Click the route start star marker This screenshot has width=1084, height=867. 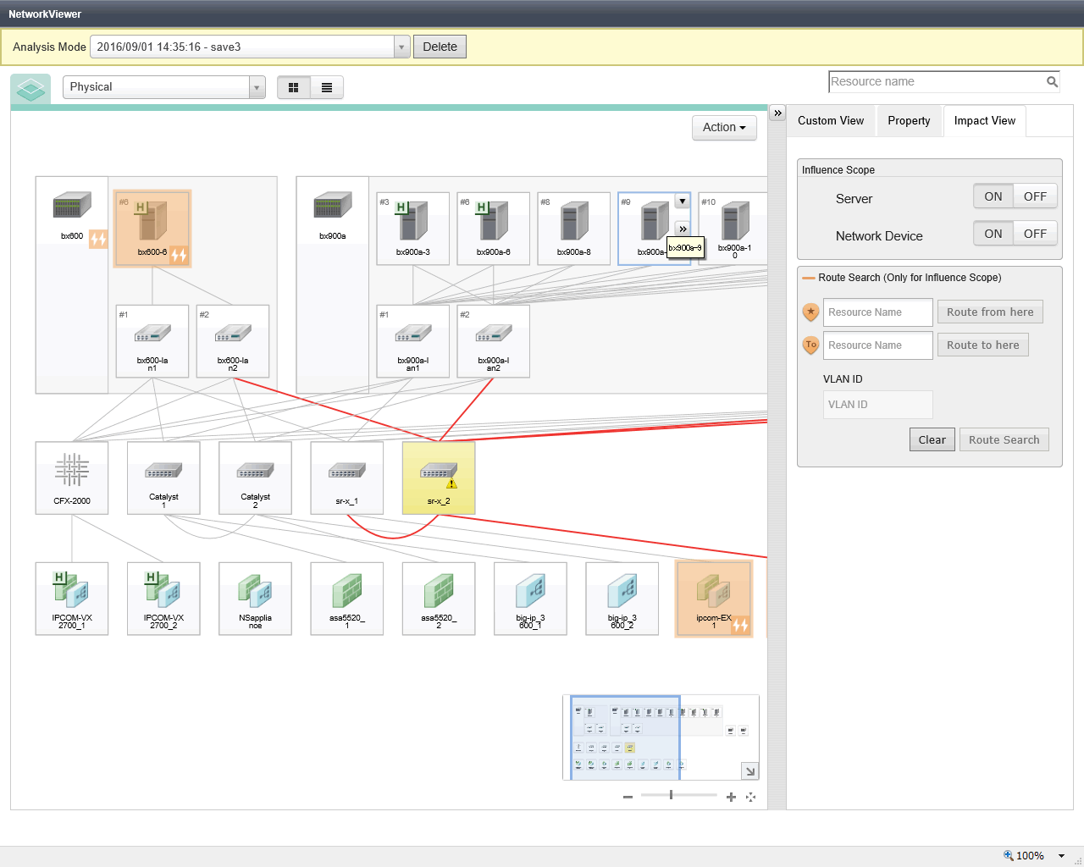810,312
